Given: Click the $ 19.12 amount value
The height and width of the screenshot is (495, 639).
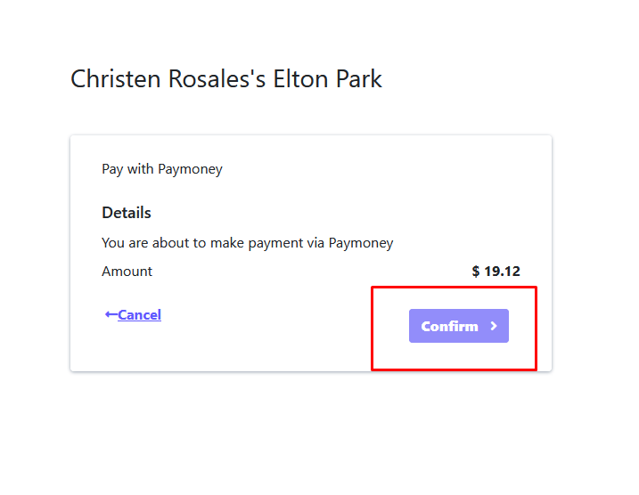Looking at the screenshot, I should pyautogui.click(x=496, y=272).
